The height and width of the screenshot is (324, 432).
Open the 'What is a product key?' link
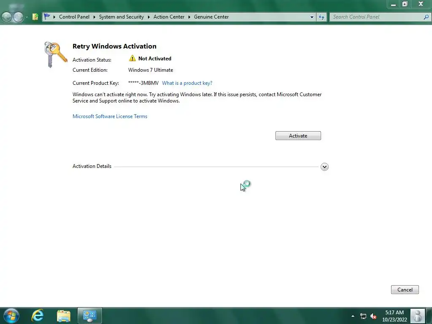(x=187, y=83)
